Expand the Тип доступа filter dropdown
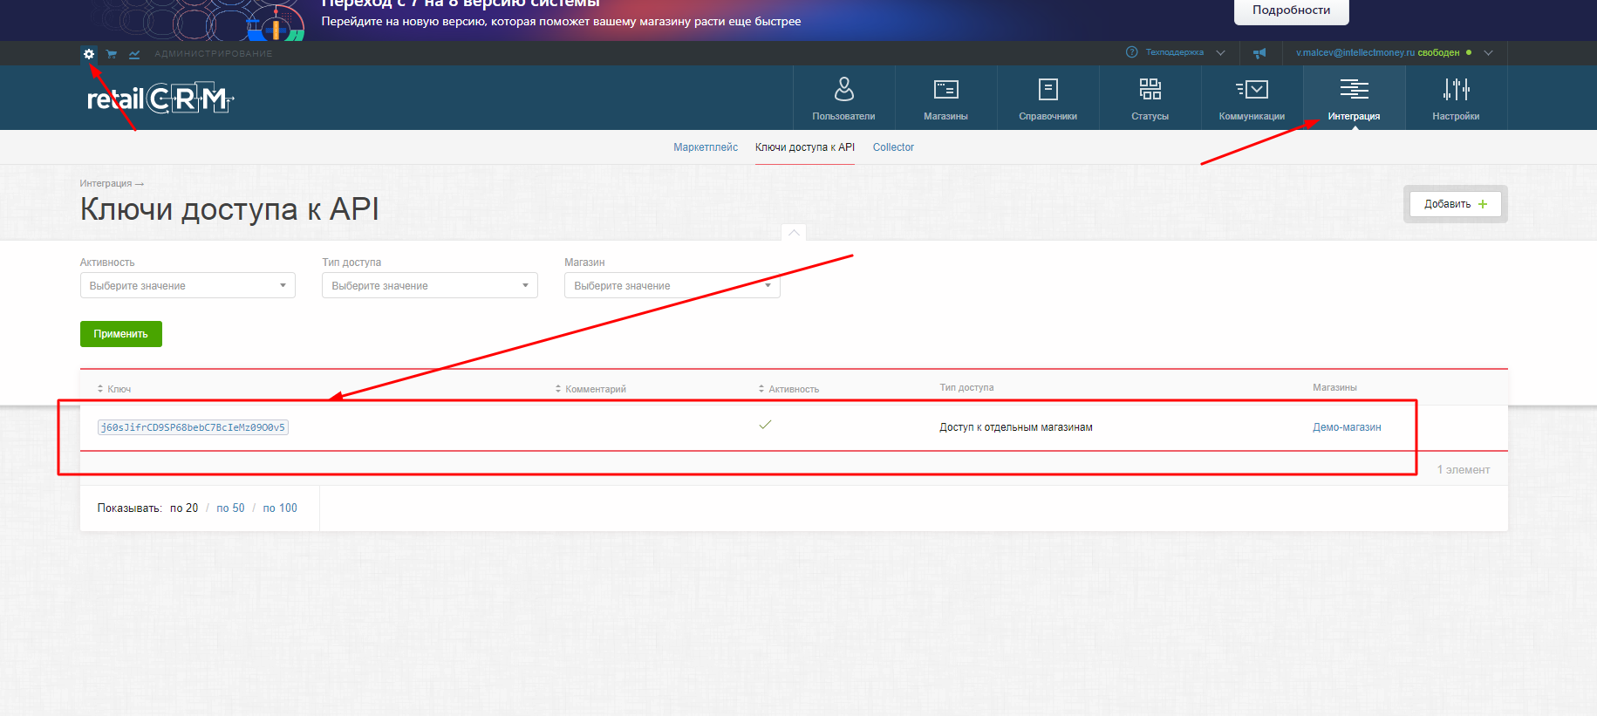Screen dimensions: 1597x716 click(x=429, y=286)
